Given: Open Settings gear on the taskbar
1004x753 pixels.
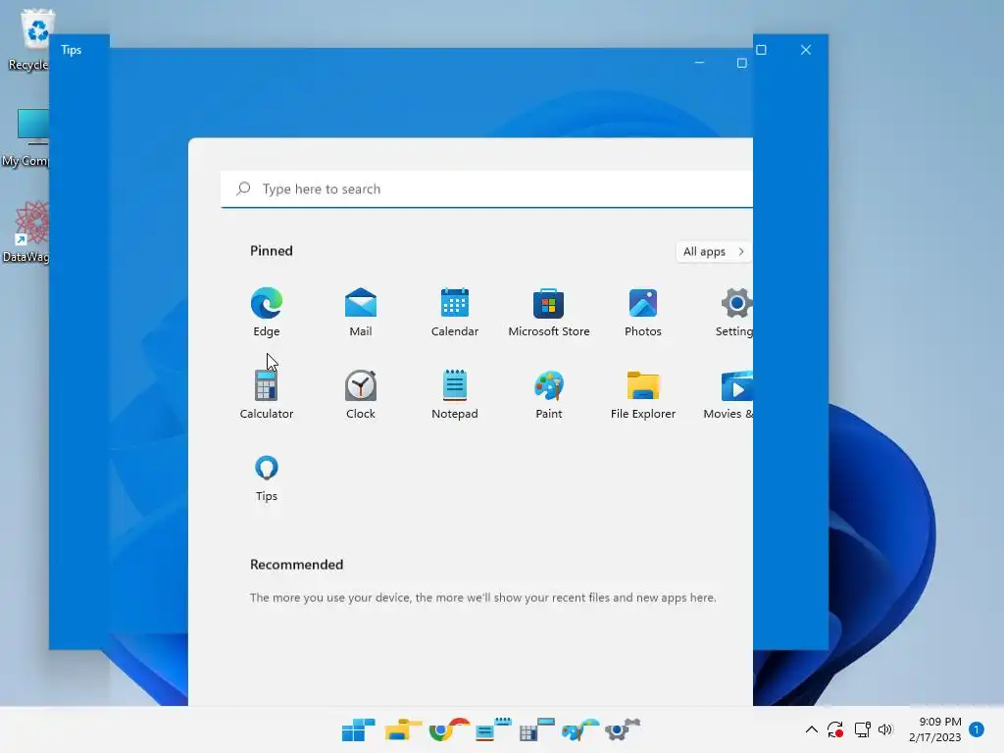Looking at the screenshot, I should point(623,729).
